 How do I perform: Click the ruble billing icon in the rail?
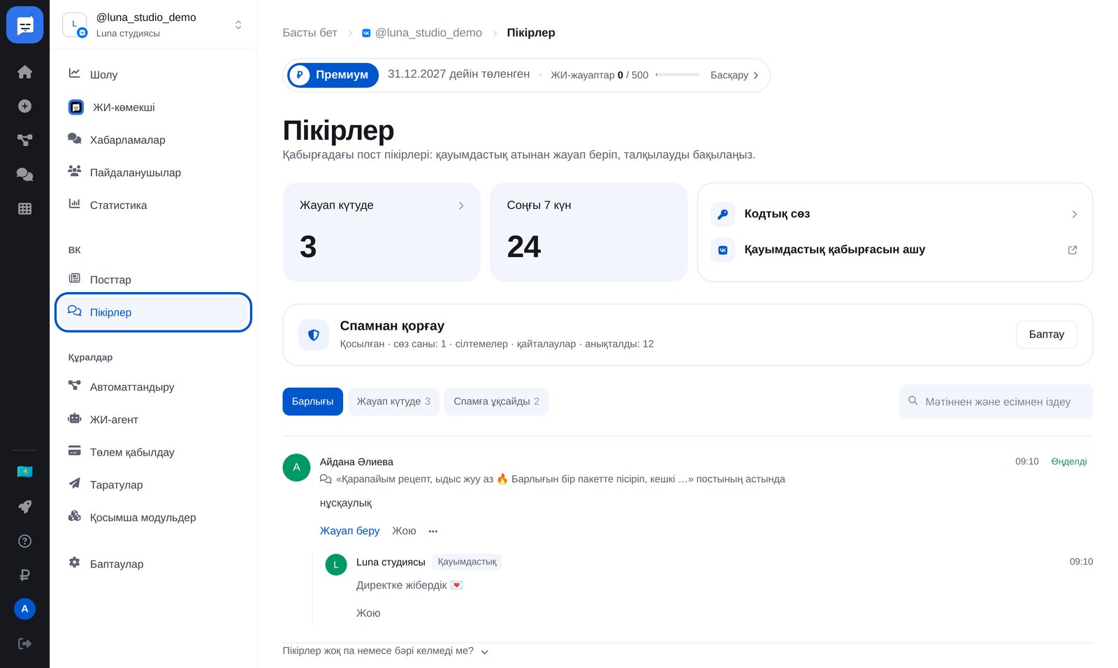(24, 575)
